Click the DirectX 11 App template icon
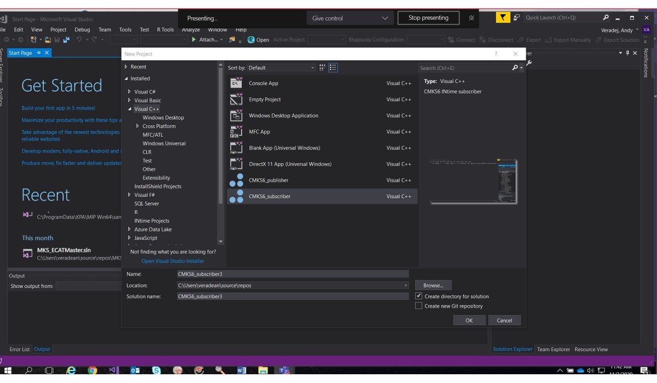 pyautogui.click(x=236, y=164)
